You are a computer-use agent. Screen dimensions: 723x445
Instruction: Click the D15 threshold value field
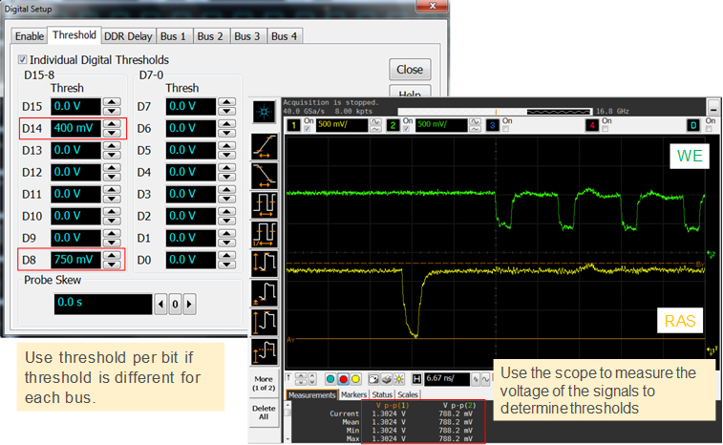click(x=74, y=106)
